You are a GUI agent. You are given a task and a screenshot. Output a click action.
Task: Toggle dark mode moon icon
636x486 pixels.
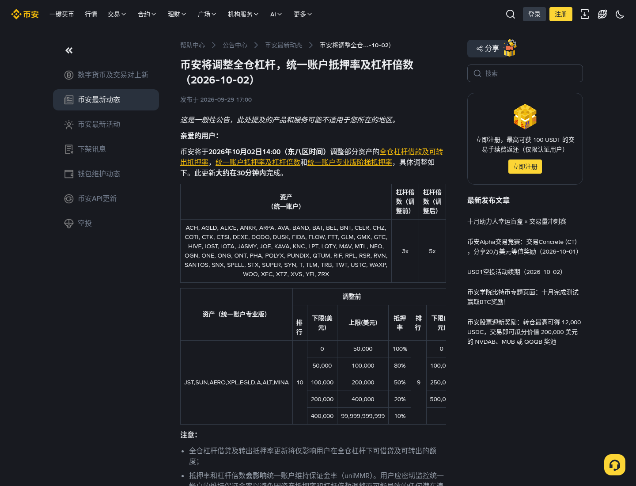620,14
